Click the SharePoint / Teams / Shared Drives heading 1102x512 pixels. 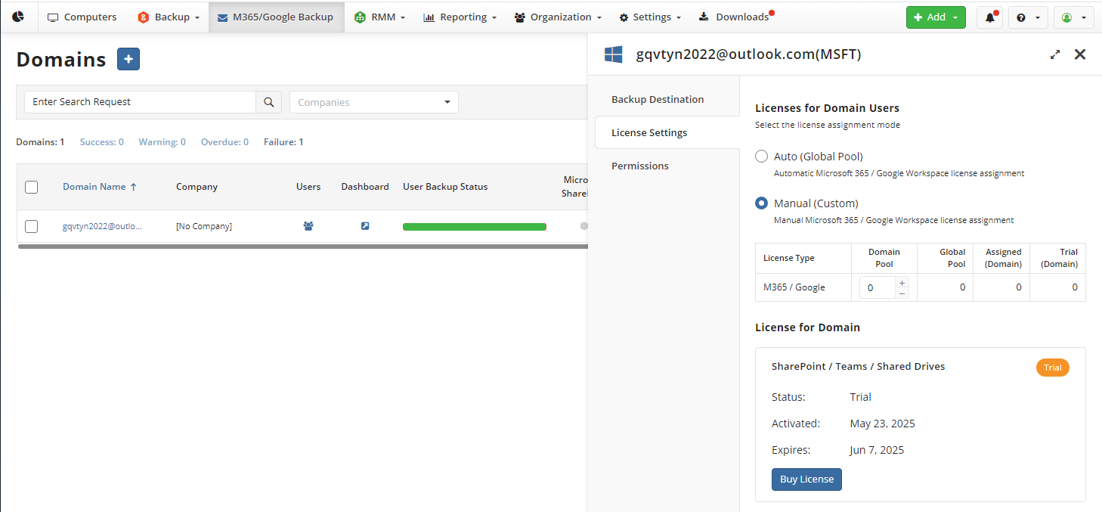(858, 366)
